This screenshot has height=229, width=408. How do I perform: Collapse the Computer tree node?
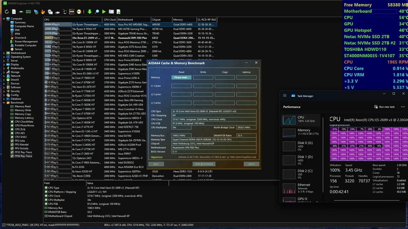click(4, 18)
